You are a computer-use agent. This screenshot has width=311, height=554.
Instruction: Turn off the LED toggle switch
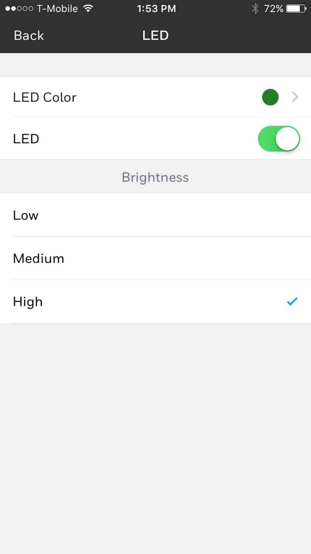click(279, 138)
